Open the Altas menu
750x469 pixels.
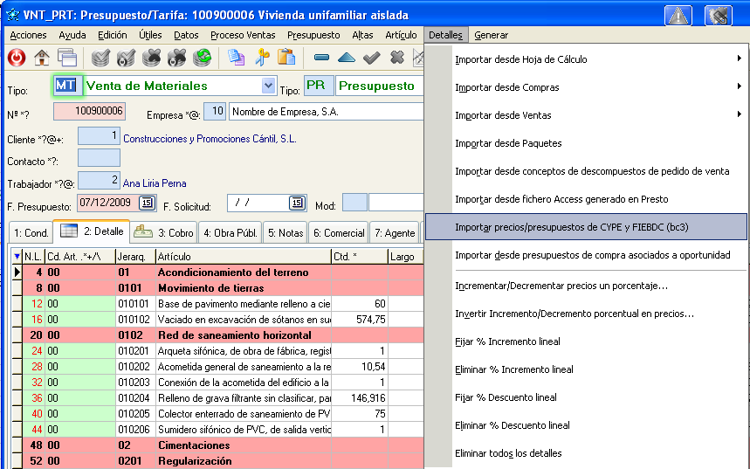362,35
